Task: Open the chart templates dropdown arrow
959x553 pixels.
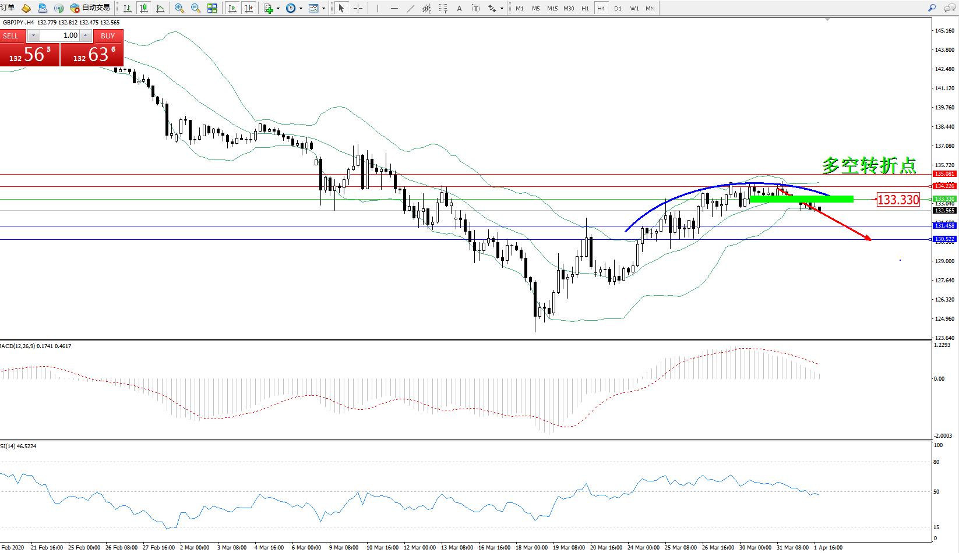Action: (x=323, y=9)
